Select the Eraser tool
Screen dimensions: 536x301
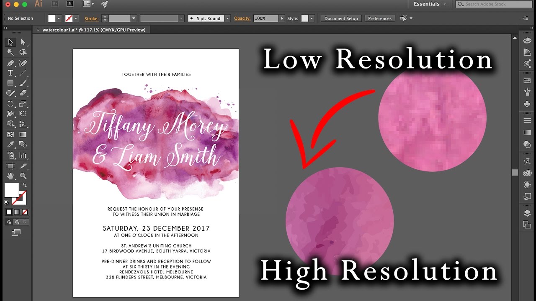tap(23, 93)
